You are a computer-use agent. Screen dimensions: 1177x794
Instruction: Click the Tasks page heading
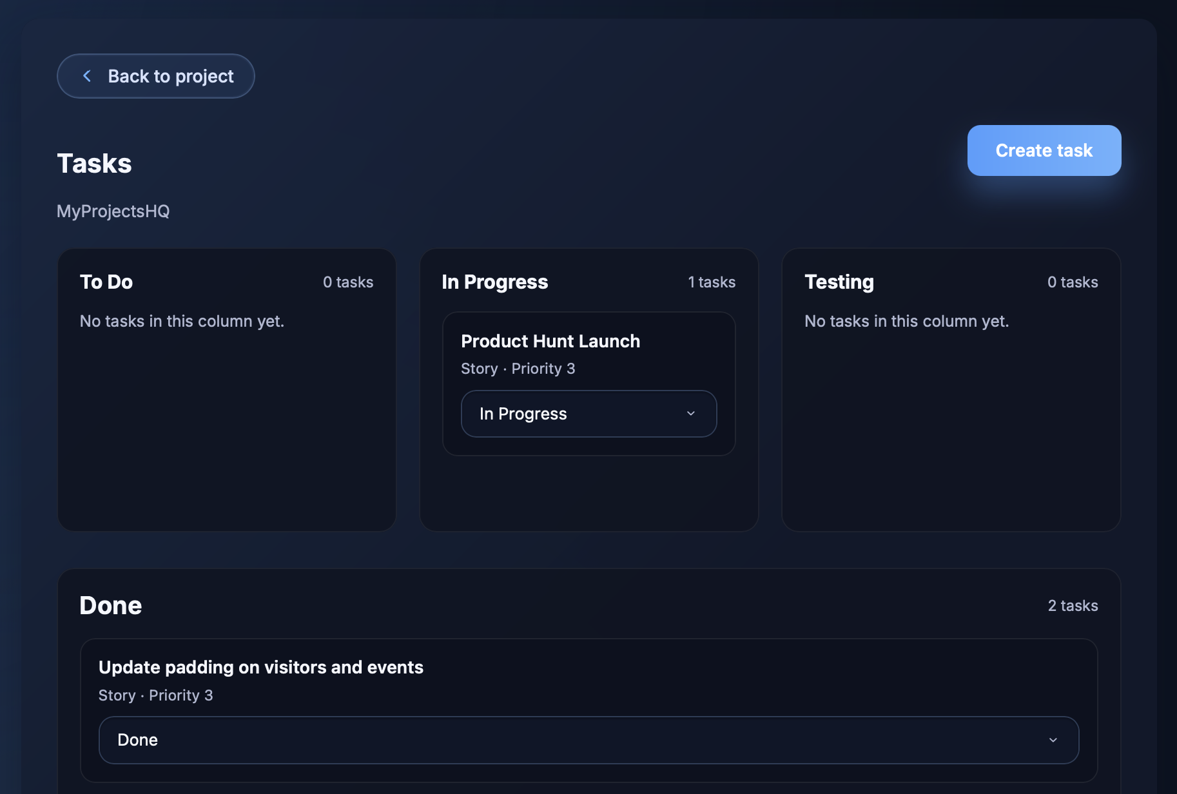pos(94,163)
